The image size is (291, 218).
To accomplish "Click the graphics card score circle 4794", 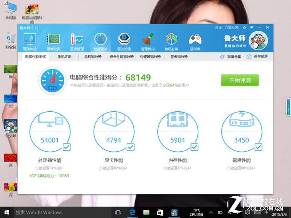I will [x=114, y=132].
